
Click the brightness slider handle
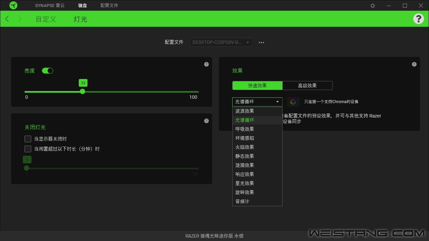pos(82,91)
